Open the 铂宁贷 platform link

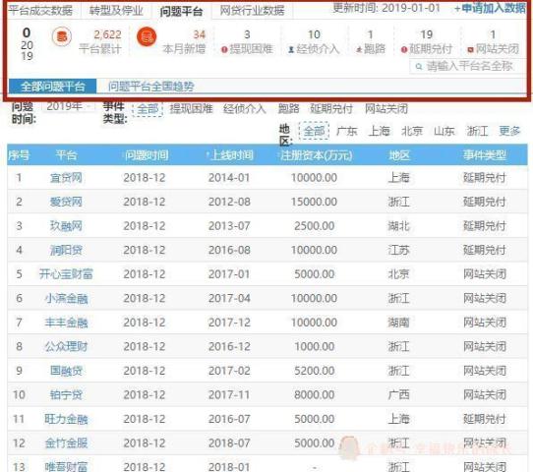pos(66,395)
